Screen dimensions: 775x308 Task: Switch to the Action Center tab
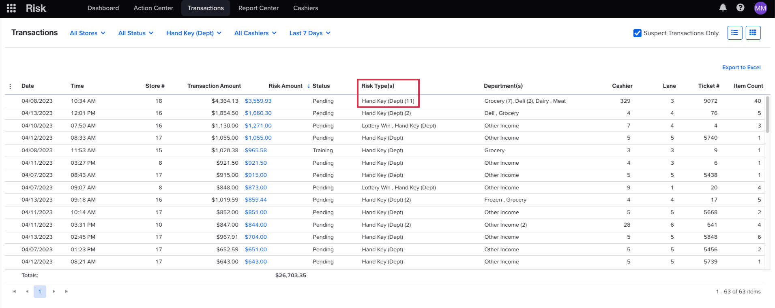click(x=153, y=8)
